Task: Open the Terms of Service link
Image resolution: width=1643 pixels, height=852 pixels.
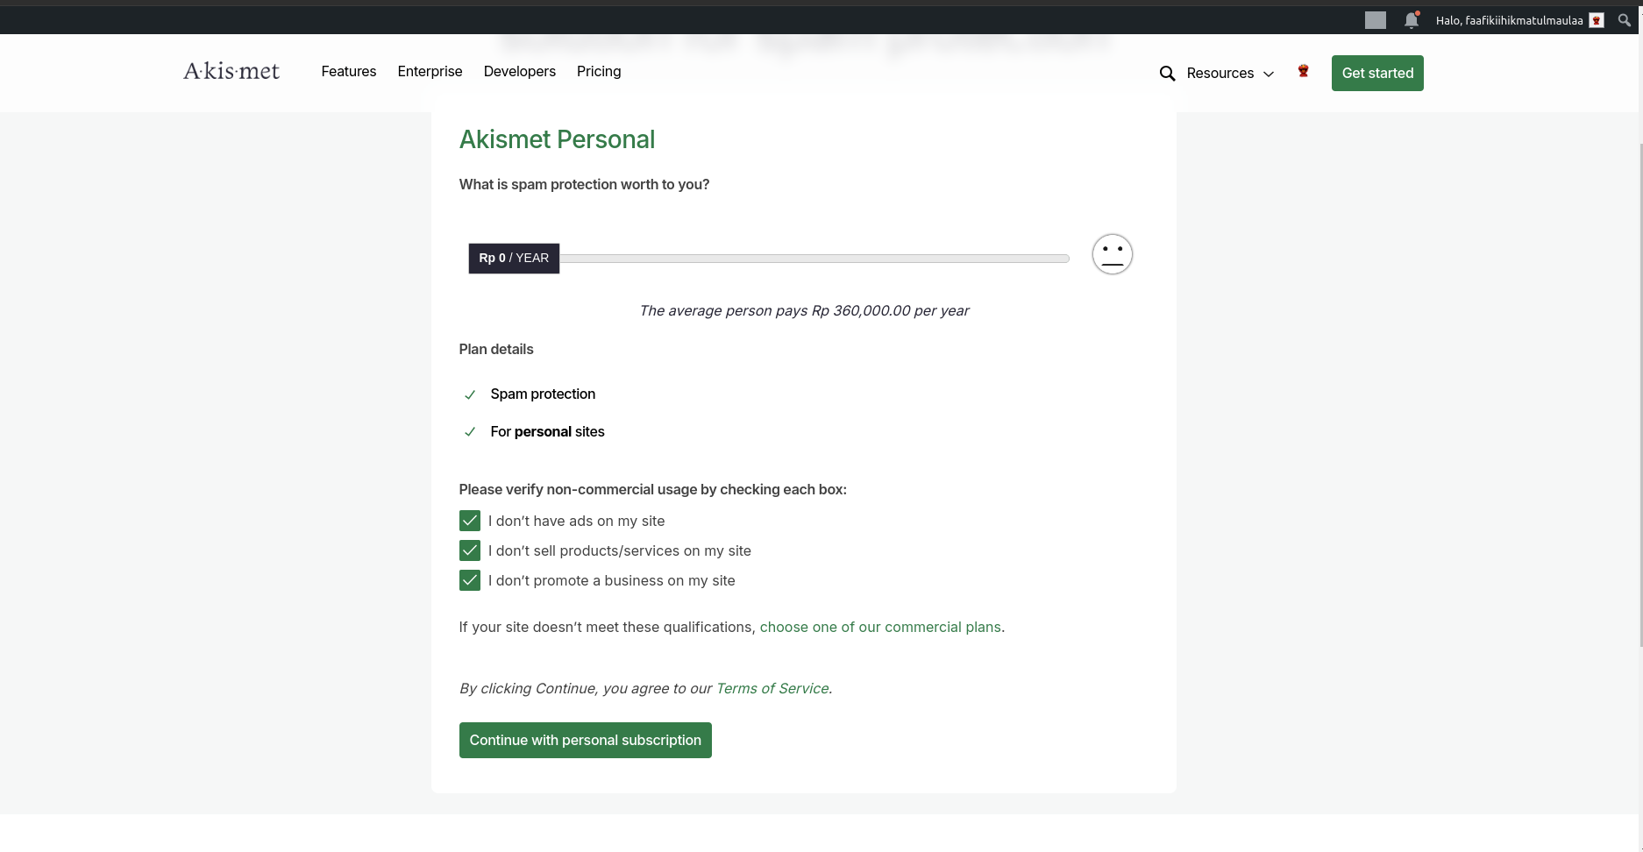Action: pos(772,688)
